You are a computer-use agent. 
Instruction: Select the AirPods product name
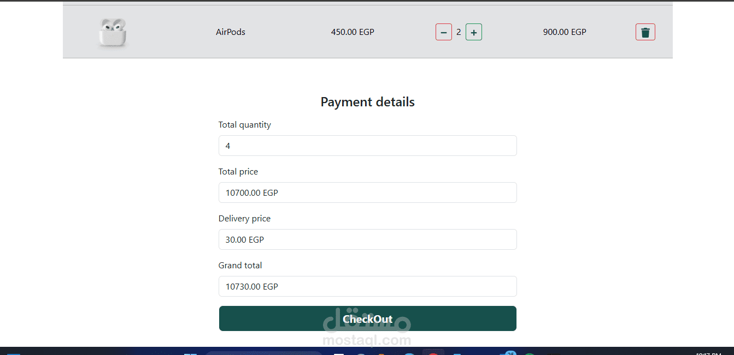tap(231, 32)
